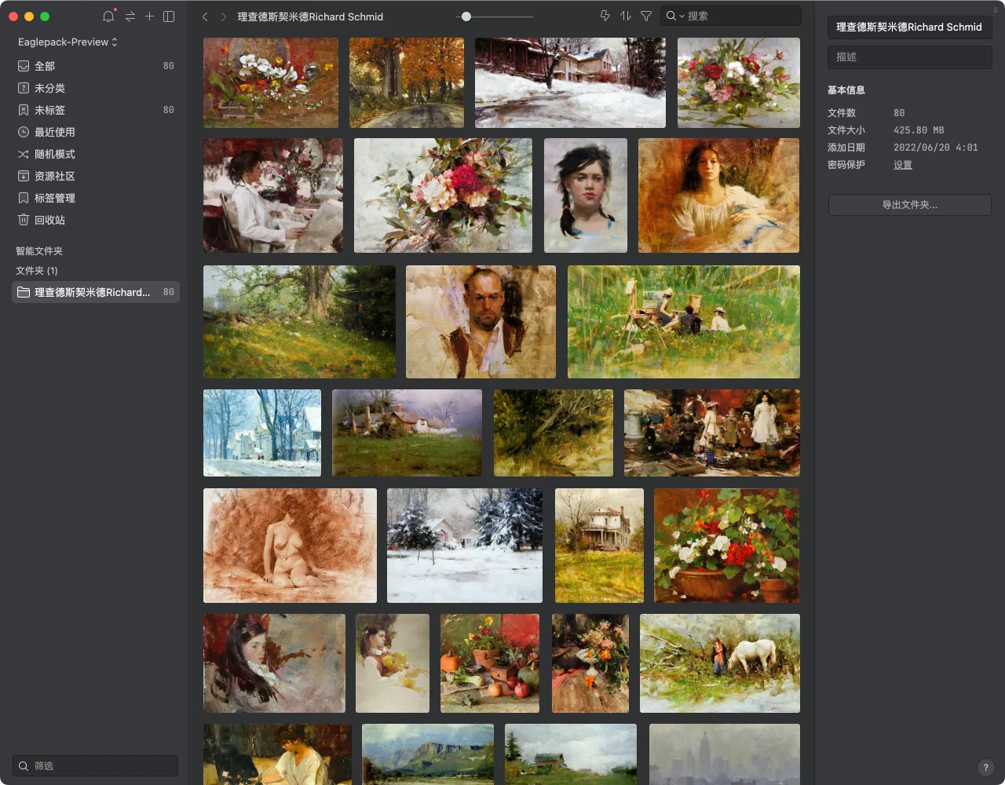This screenshot has width=1005, height=785.
Task: Open 最近使用 in the sidebar
Action: tap(96, 132)
